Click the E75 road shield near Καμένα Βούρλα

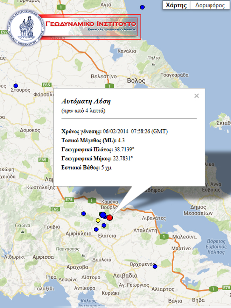coord(69,200)
